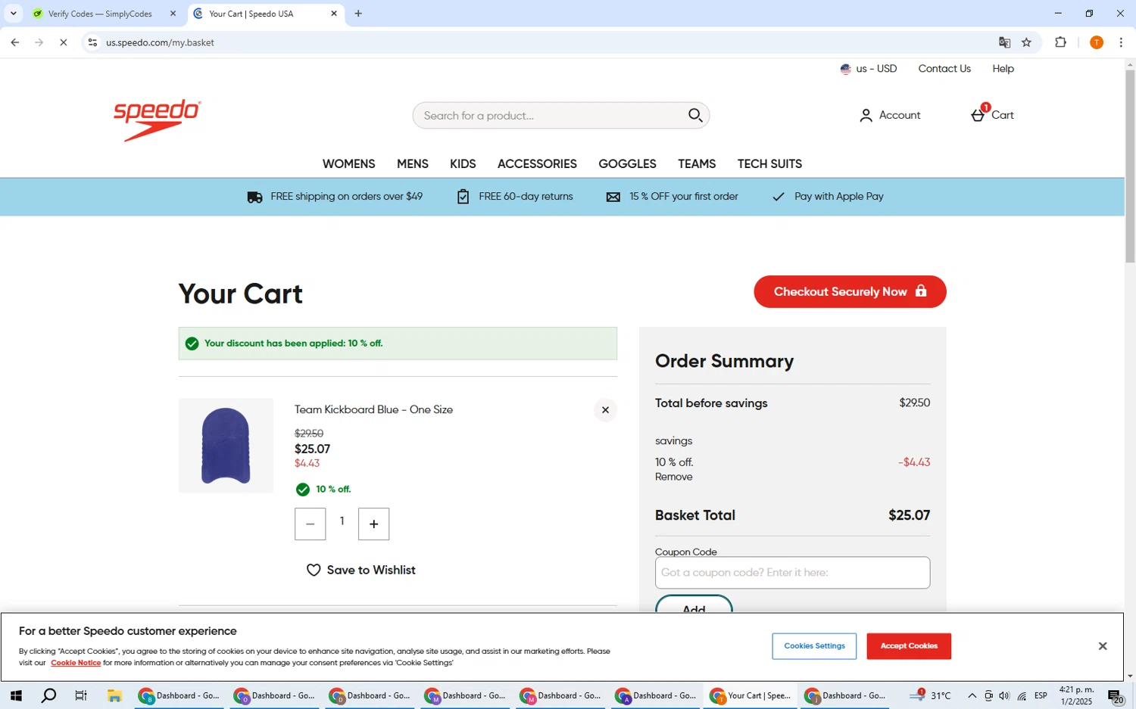Switch to Verify Codes — SimplyCodes tab
The width and height of the screenshot is (1136, 709).
tap(100, 14)
